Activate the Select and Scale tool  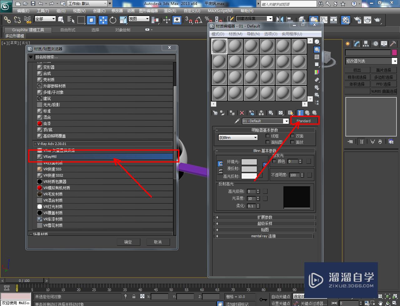(x=123, y=20)
